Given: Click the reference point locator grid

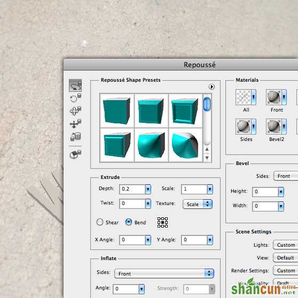Looking at the screenshot, I should pyautogui.click(x=162, y=222).
